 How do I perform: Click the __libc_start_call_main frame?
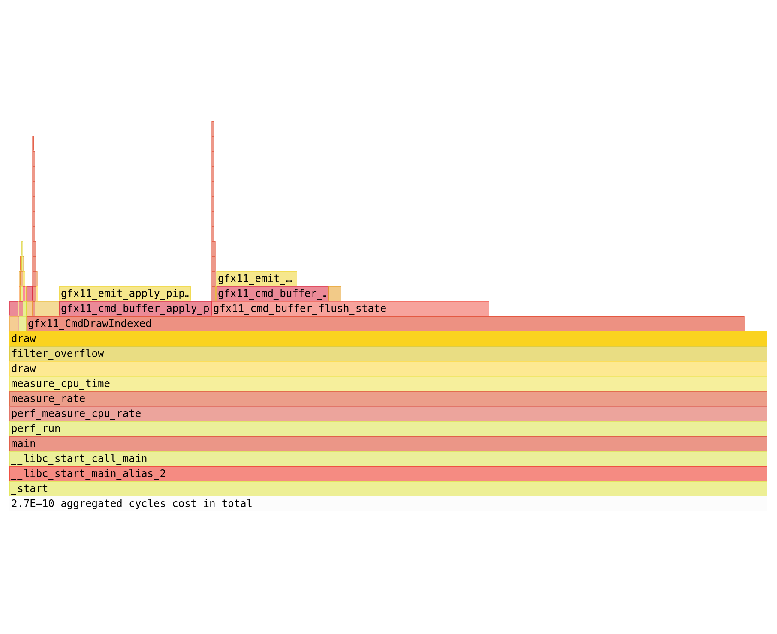388,459
